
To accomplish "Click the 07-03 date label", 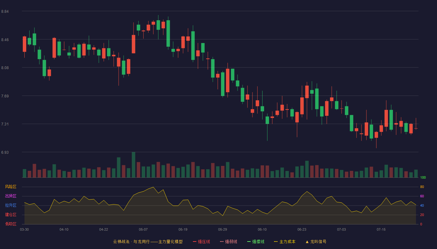I will tap(341, 229).
